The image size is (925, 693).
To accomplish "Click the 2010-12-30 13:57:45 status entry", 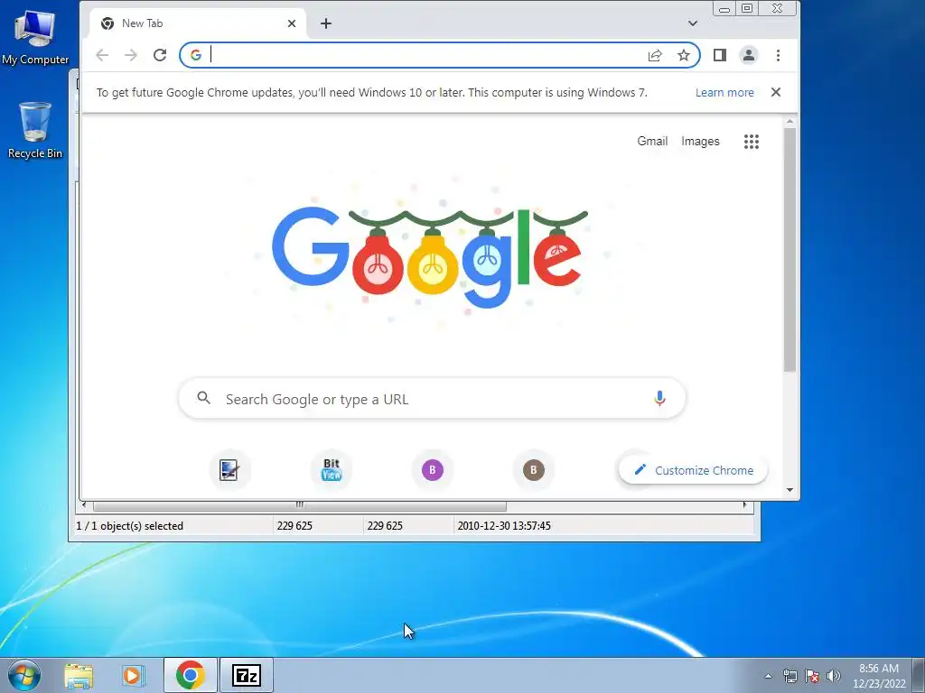I will 504,526.
